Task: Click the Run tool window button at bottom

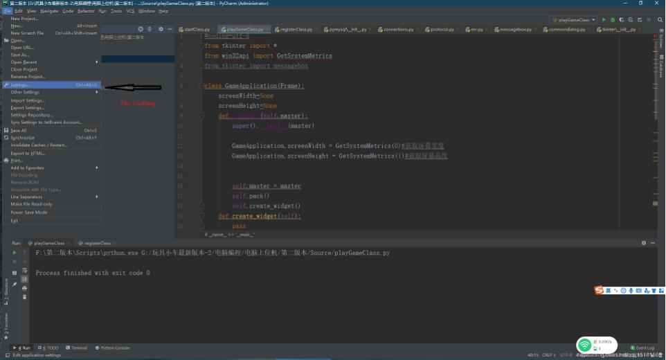Action: [21, 348]
